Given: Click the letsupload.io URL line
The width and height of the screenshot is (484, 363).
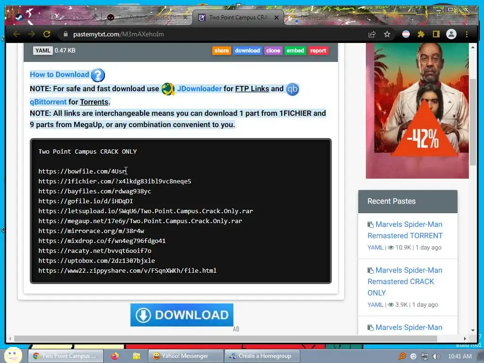Looking at the screenshot, I should point(146,211).
